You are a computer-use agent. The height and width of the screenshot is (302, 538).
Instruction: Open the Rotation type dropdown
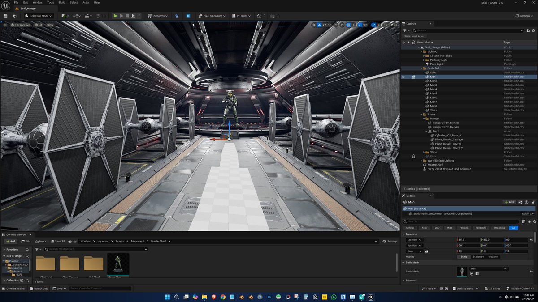(x=414, y=245)
